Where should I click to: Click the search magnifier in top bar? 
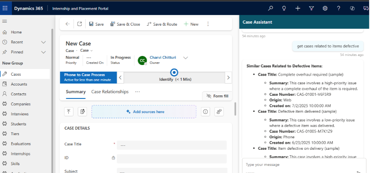pyautogui.click(x=270, y=8)
